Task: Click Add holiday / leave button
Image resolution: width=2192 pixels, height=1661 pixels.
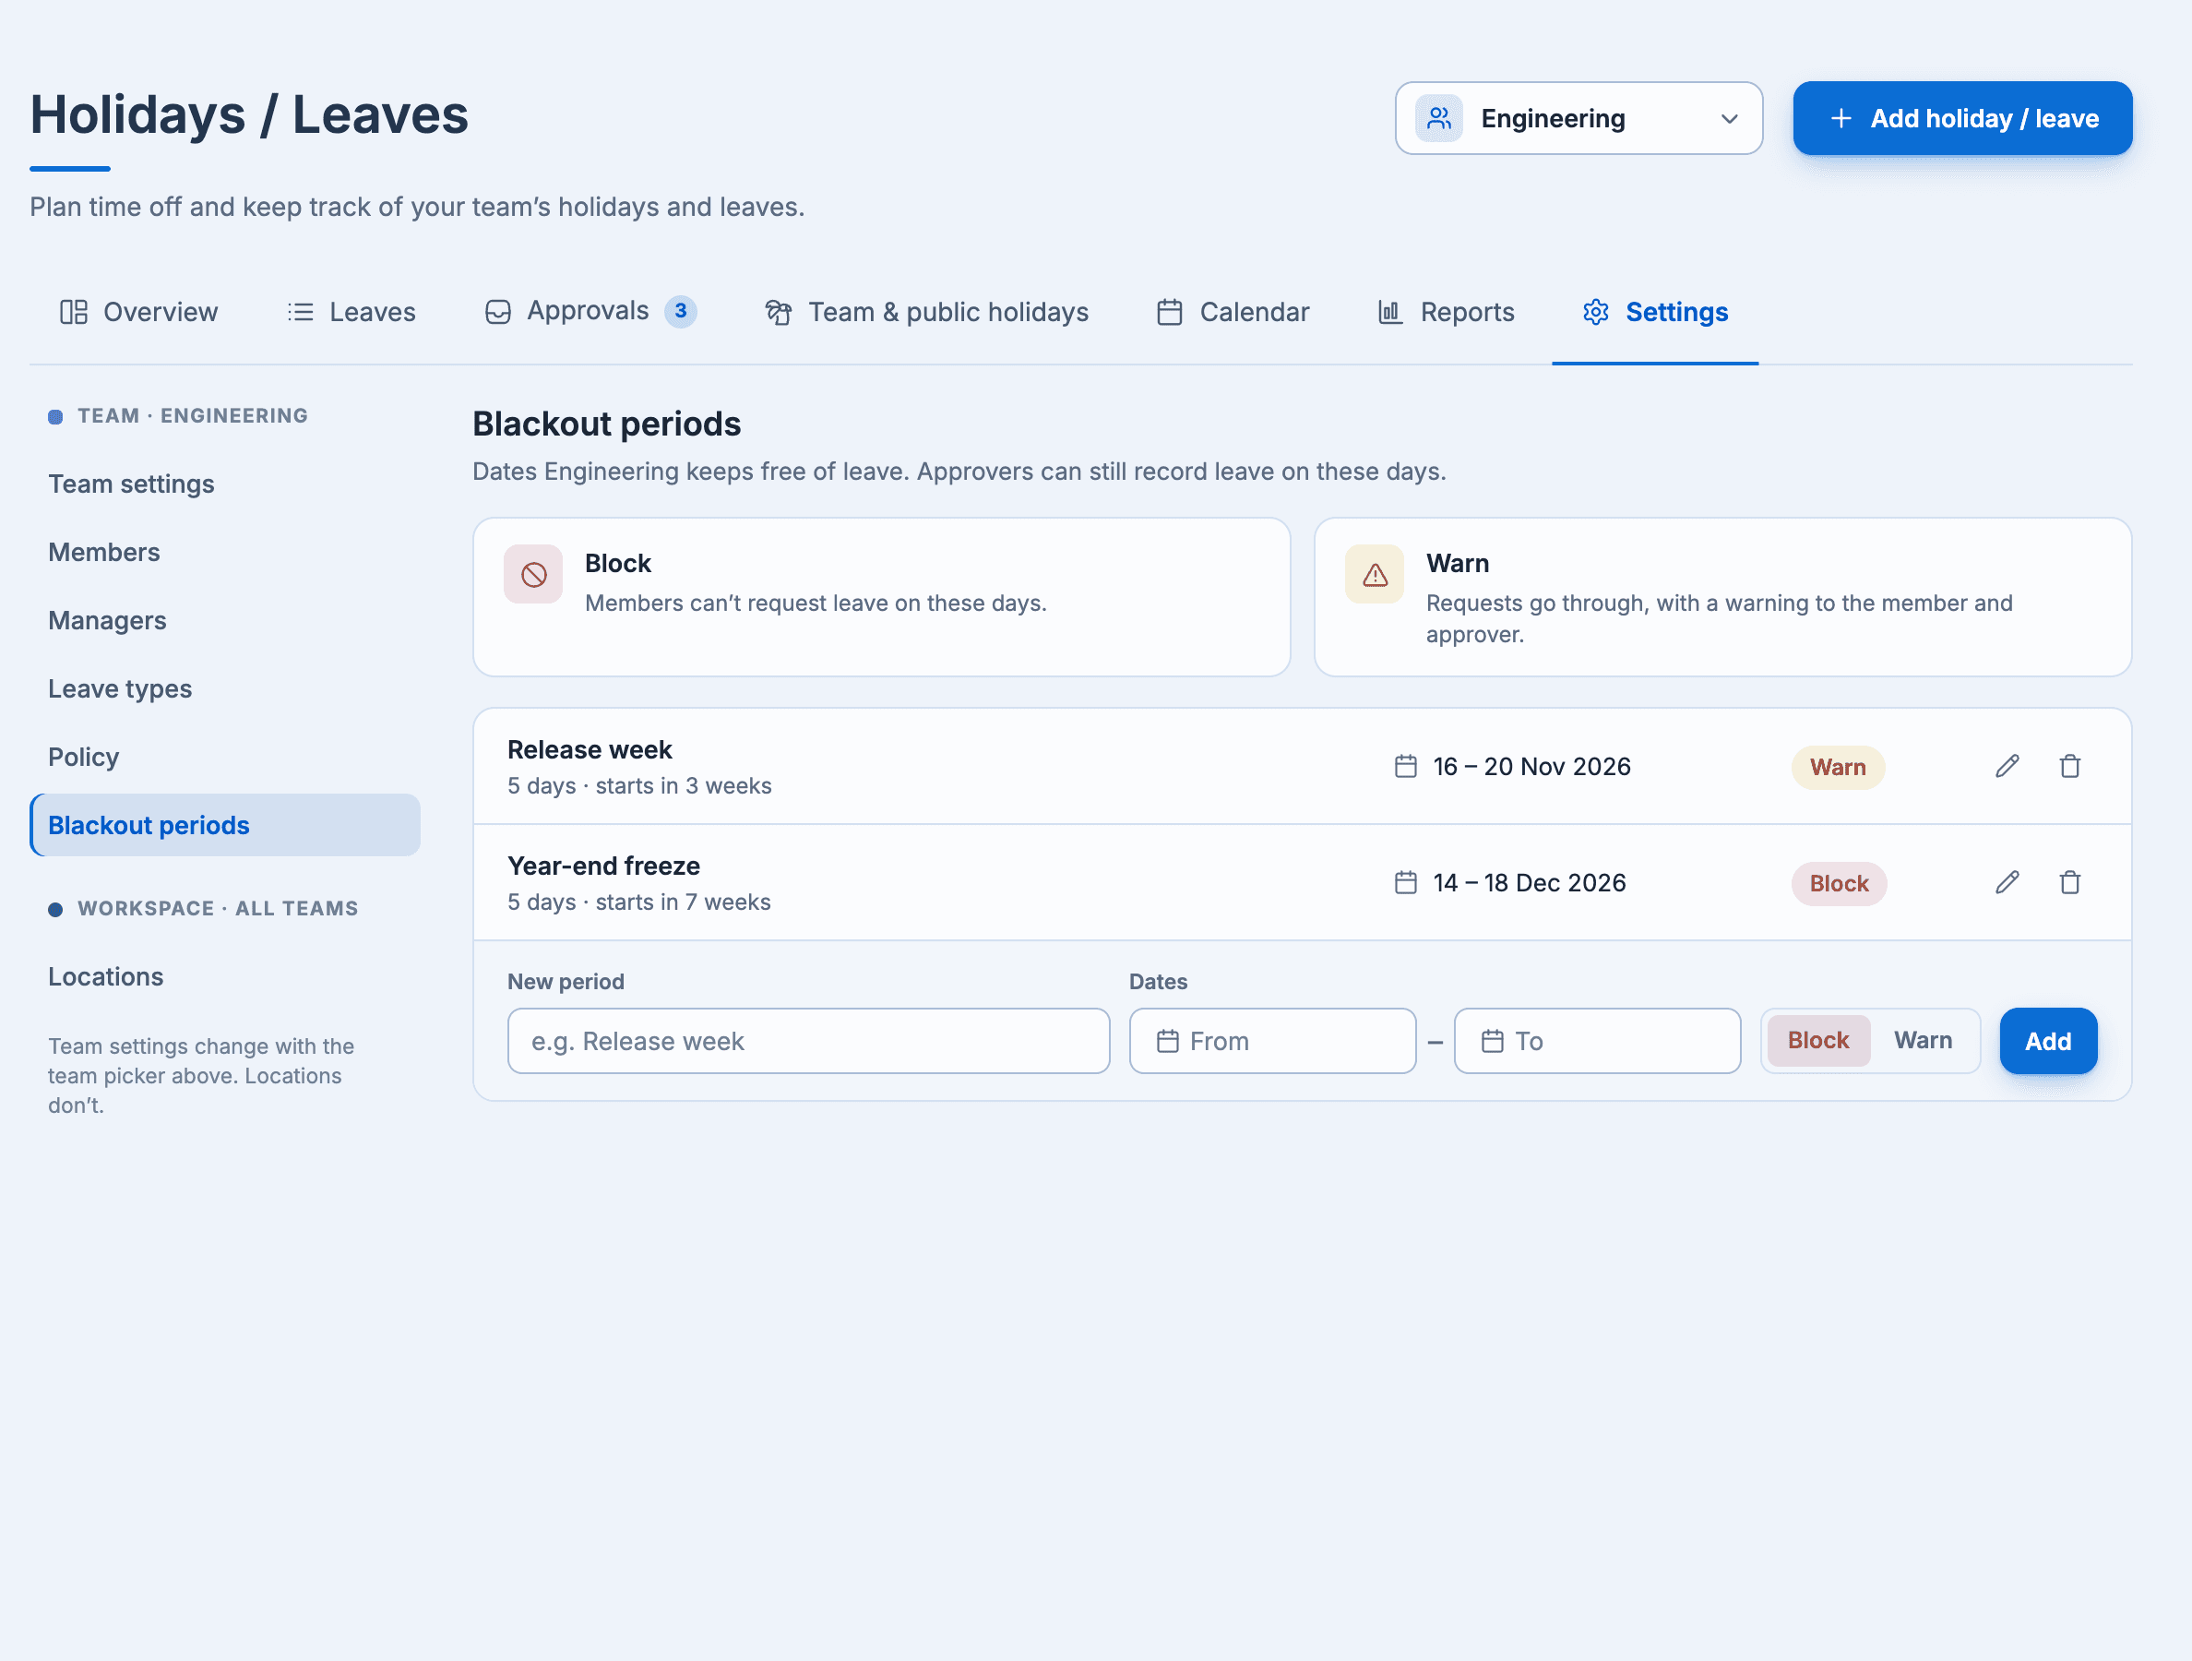Action: (x=1962, y=119)
